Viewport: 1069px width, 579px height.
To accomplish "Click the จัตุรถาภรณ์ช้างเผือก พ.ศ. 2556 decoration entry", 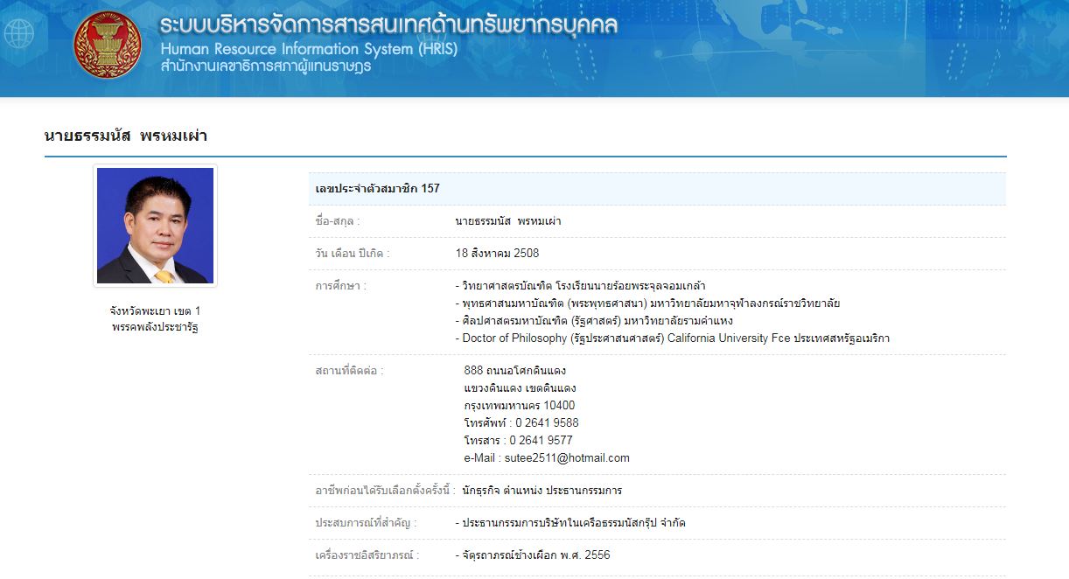I will click(x=533, y=555).
